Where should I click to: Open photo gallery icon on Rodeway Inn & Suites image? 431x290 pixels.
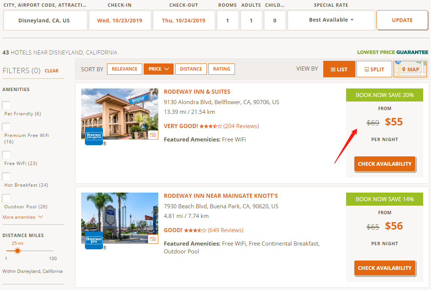pos(153,135)
